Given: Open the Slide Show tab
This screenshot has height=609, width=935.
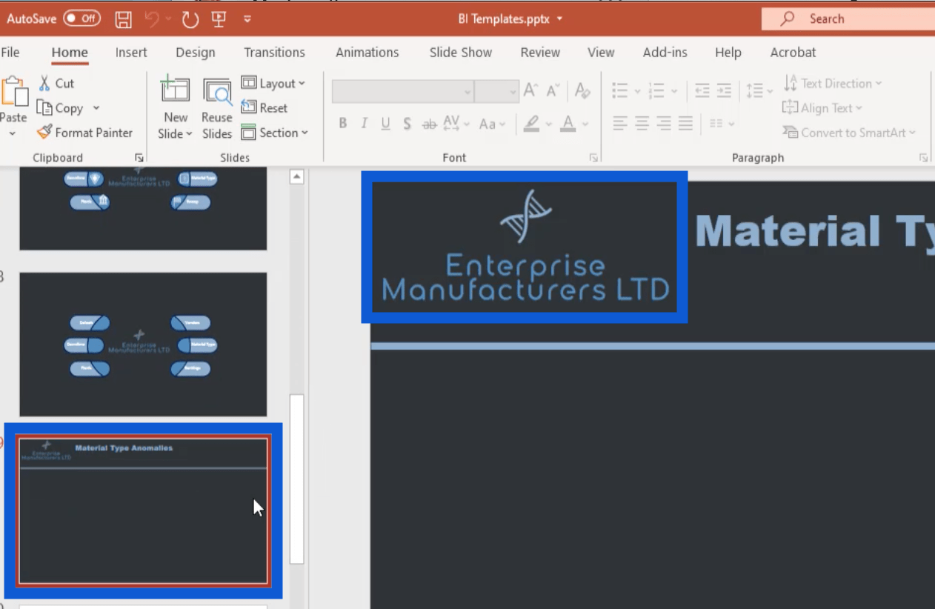Looking at the screenshot, I should tap(461, 53).
